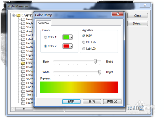Click the tree's horizontal scrollbar thumb

24,109
